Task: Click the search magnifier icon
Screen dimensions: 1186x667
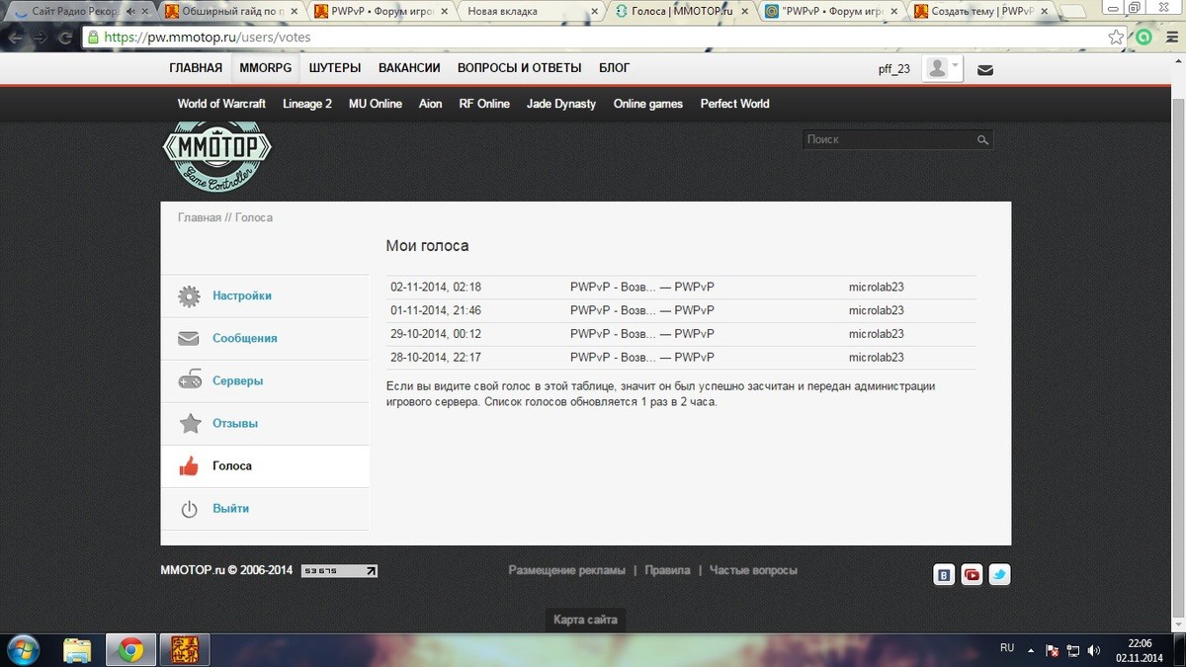Action: pos(982,140)
